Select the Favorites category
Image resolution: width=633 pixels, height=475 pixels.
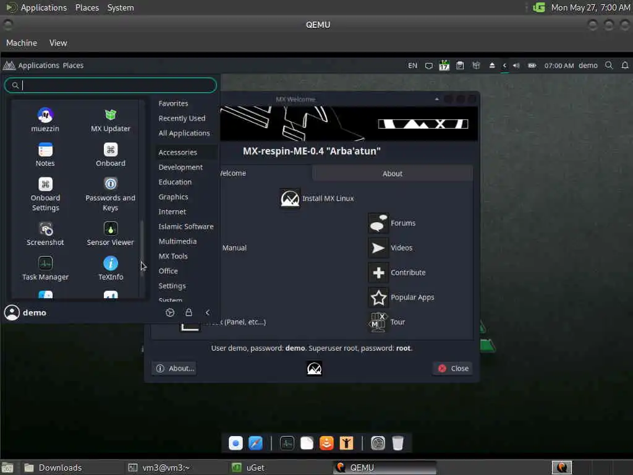pos(173,103)
